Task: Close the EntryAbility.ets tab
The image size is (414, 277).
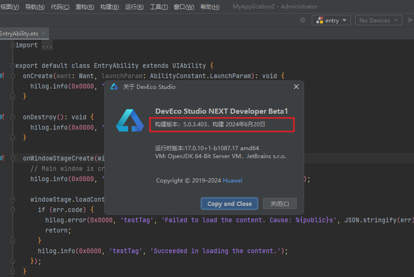Action: click(x=43, y=33)
